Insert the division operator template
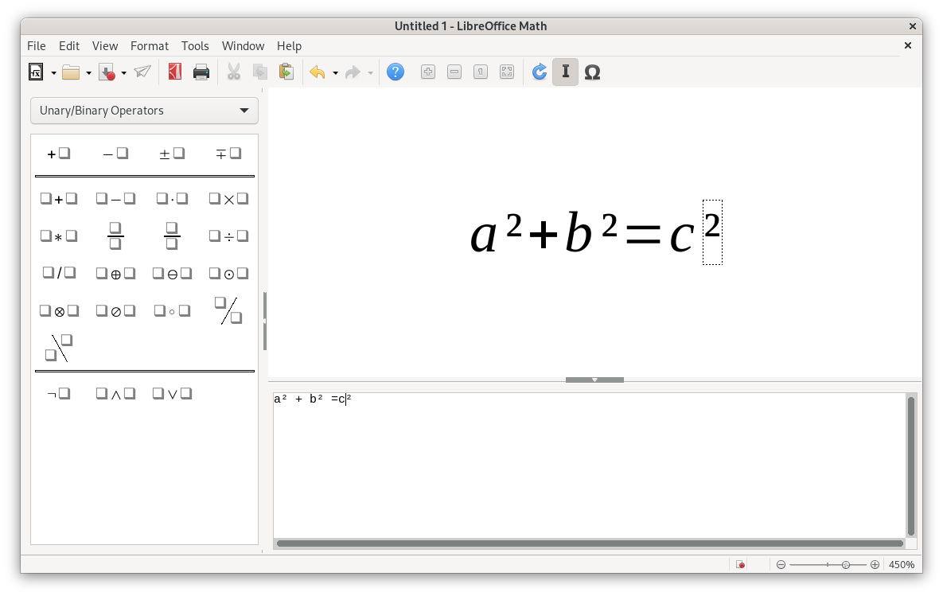Viewport: 943px width, 596px height. tap(228, 236)
